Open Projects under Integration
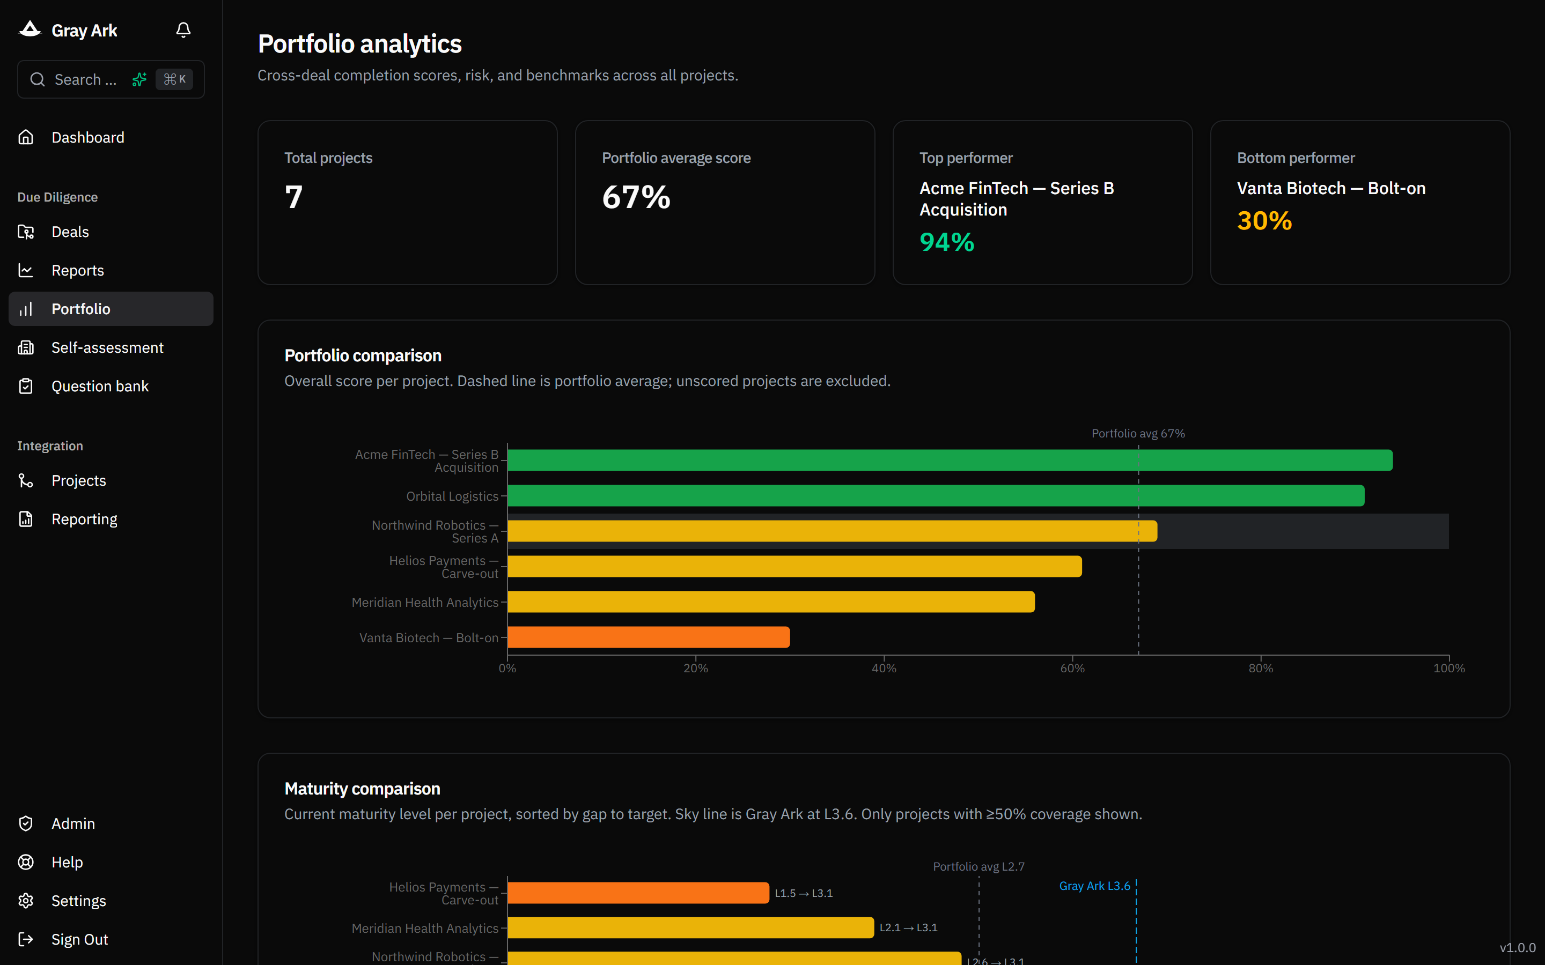The height and width of the screenshot is (965, 1545). tap(111, 480)
